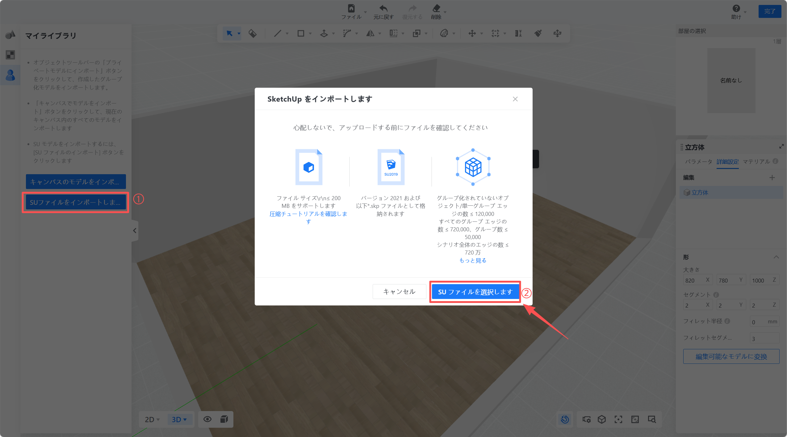Click キャンバスのモデルをインポート button

coord(76,182)
